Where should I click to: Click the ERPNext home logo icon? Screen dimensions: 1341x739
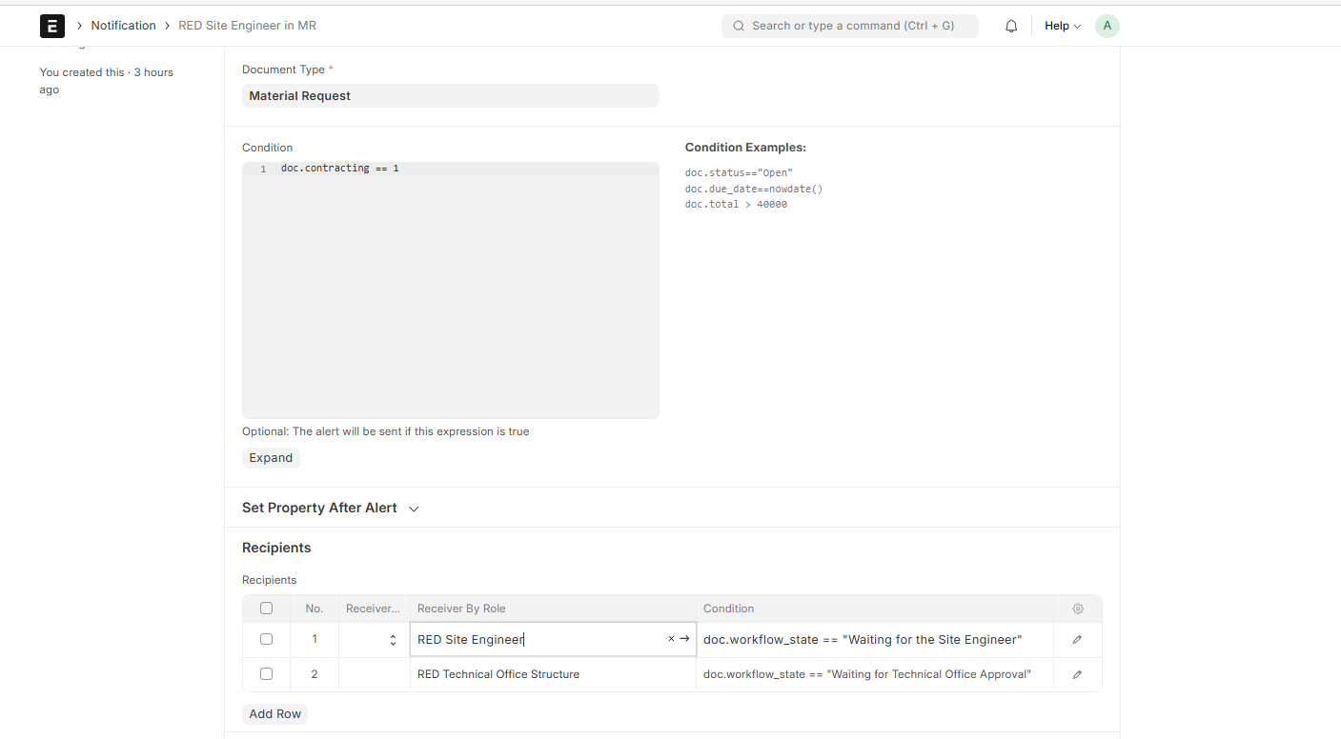click(x=52, y=26)
